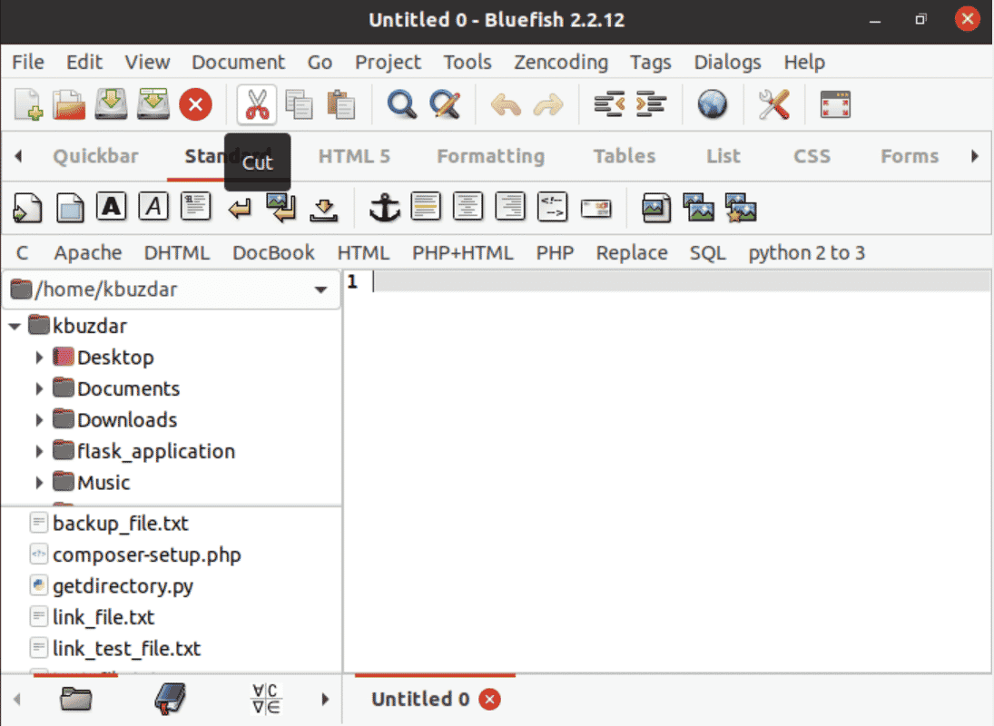This screenshot has width=994, height=726.
Task: Open the File menu
Action: click(28, 62)
